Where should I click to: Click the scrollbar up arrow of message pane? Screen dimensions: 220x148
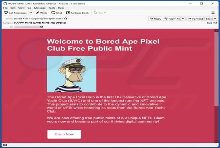tap(216, 30)
